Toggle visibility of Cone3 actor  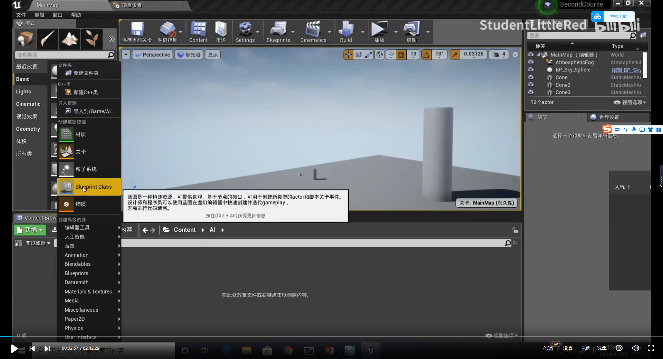(x=531, y=92)
